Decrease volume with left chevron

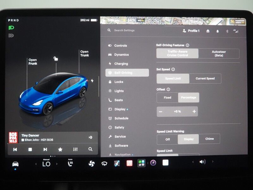point(193,162)
